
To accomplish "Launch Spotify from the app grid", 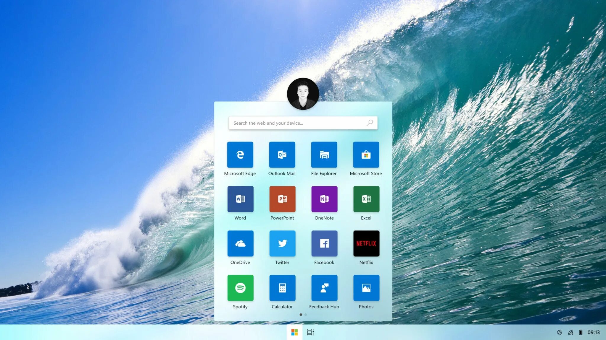I will 240,288.
